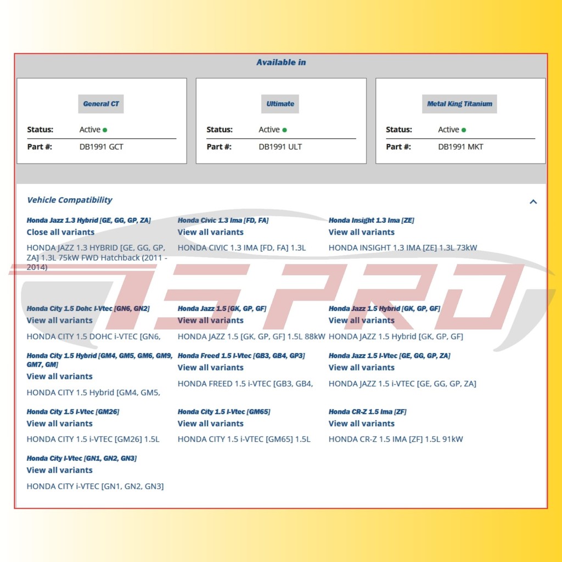View all variants for Honda CR-Z 1.5 Ima

[361, 424]
